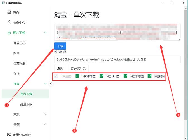Click the app logo in title bar
Image resolution: width=188 pixels, height=140 pixels.
pyautogui.click(x=3, y=3)
